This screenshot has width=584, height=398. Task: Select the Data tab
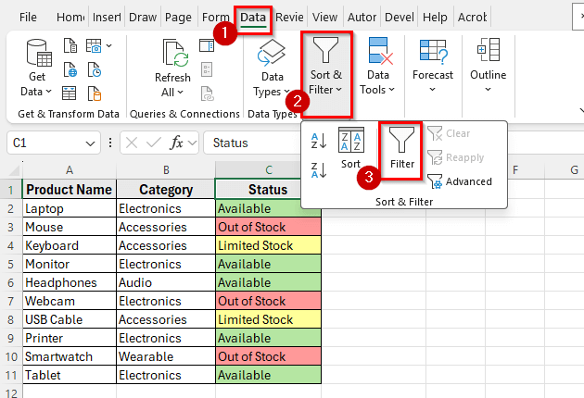tap(253, 17)
